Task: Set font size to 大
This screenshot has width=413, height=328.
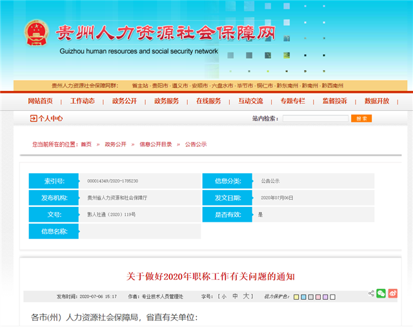Action: pos(246,296)
